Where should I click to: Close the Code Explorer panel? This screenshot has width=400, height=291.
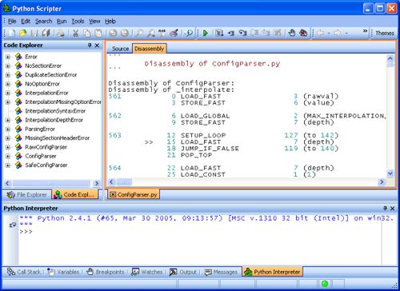97,46
